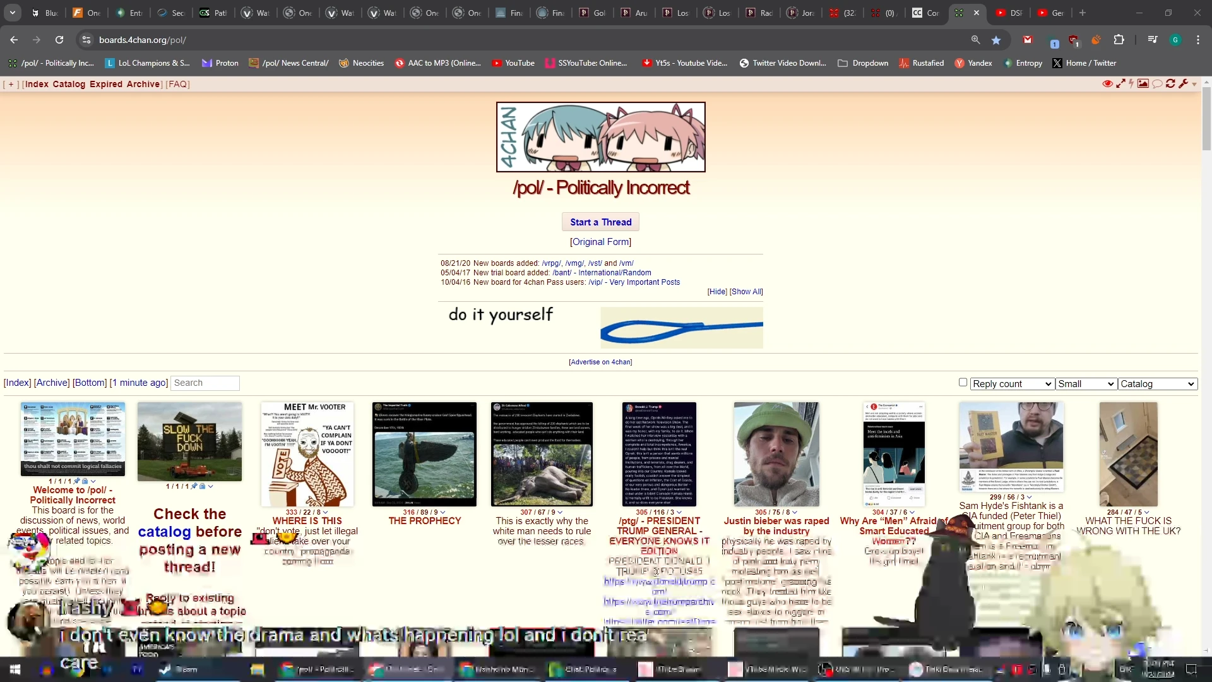Click the lightning bolt icon in the 4chan header
The width and height of the screenshot is (1212, 682).
(x=1131, y=84)
